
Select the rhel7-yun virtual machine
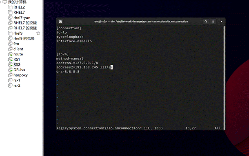(22, 18)
